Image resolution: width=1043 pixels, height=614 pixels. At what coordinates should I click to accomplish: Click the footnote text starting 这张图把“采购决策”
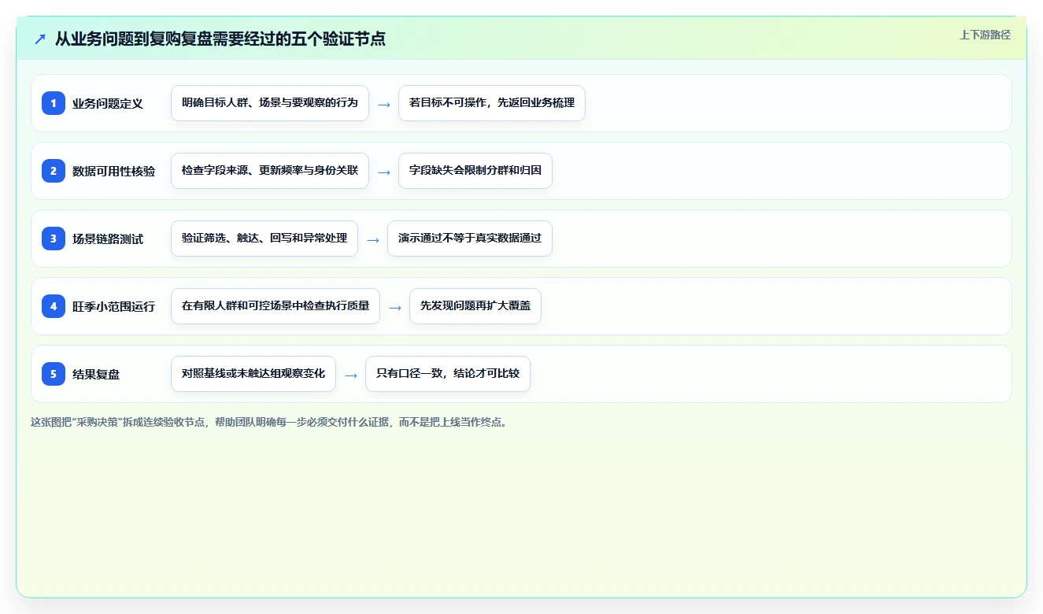point(270,422)
